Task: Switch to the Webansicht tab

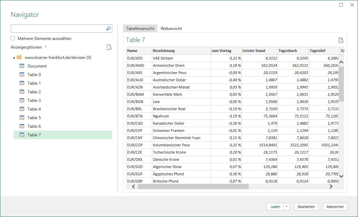Action: 171,29
